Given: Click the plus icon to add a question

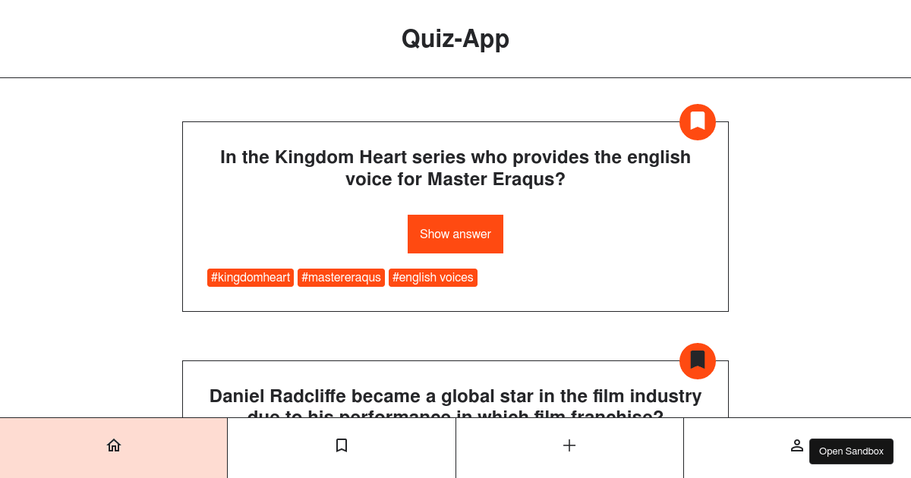Looking at the screenshot, I should [569, 445].
